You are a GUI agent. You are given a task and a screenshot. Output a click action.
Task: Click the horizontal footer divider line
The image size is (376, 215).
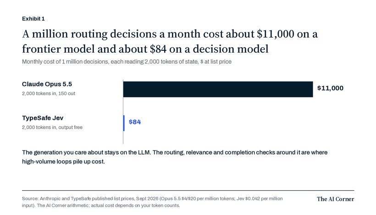(x=188, y=191)
